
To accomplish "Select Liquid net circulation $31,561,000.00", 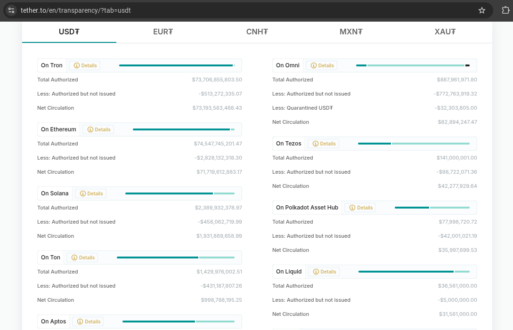I will click(458, 314).
